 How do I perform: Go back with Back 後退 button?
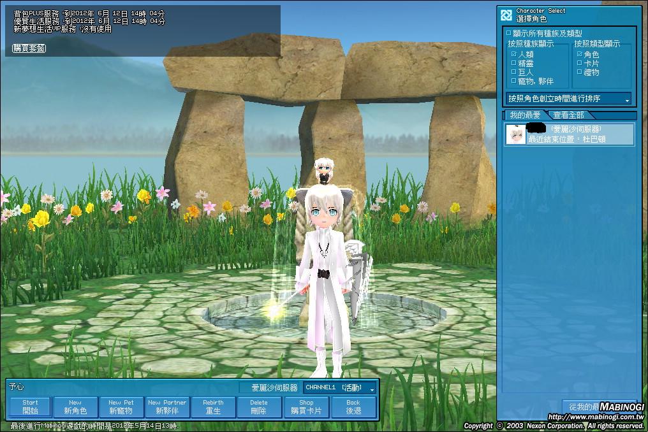[353, 407]
